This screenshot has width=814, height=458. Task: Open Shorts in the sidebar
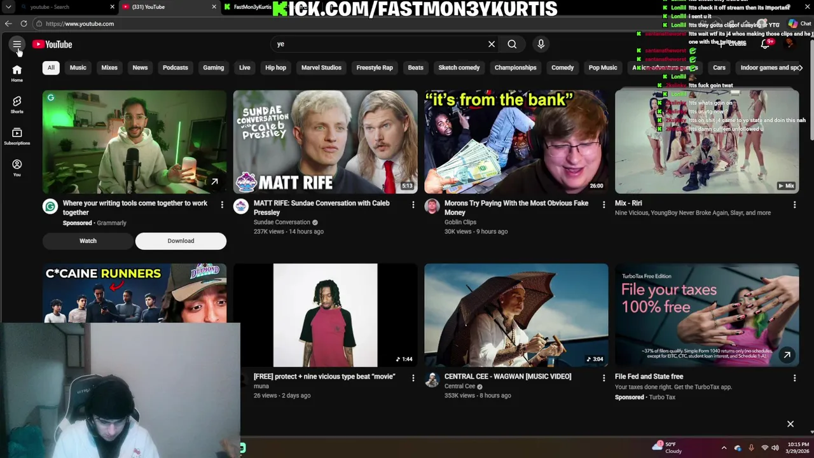pos(17,105)
